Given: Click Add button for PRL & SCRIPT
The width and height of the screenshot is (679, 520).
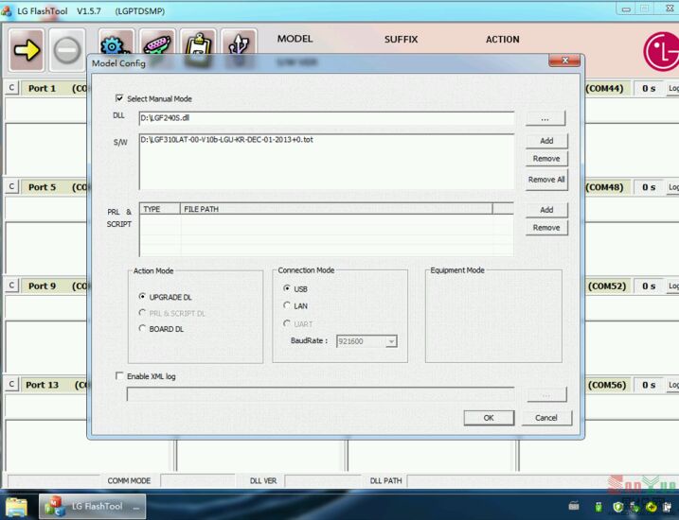Looking at the screenshot, I should (x=546, y=210).
